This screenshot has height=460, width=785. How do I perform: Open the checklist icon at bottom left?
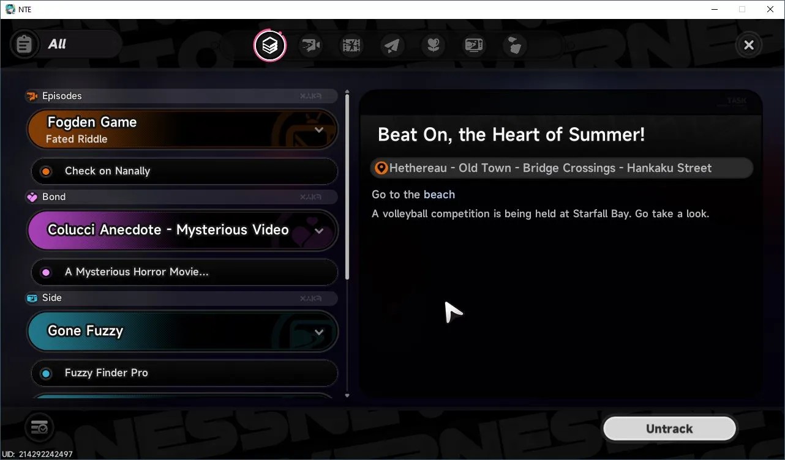(x=39, y=426)
